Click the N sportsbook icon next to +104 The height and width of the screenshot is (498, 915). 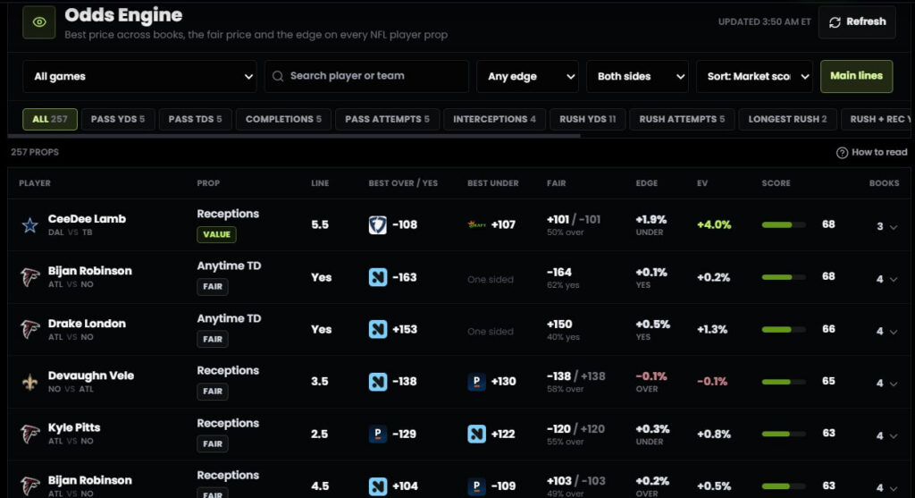(378, 486)
